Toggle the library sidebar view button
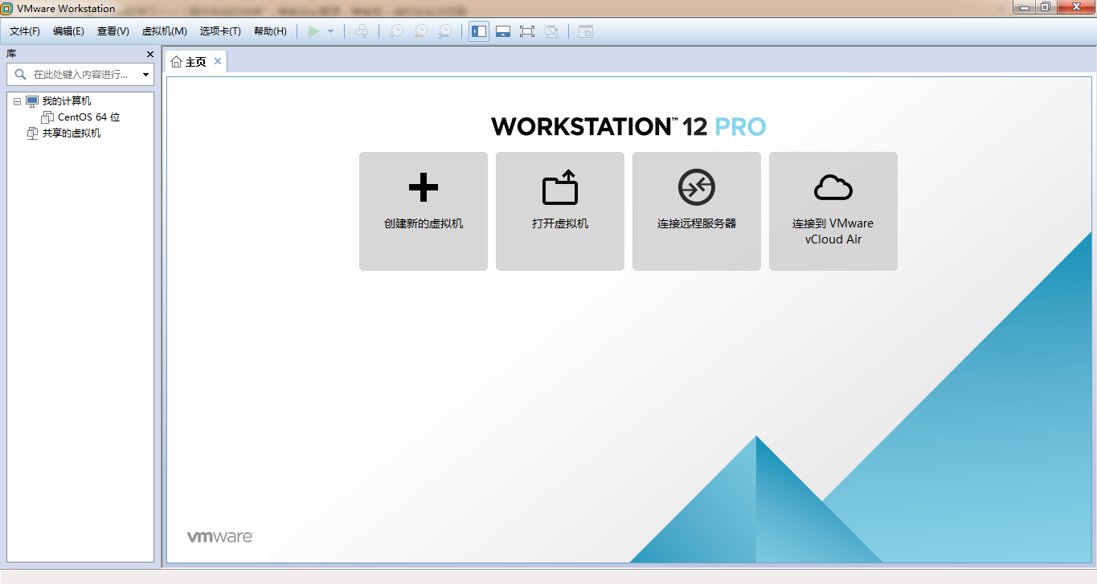 coord(479,31)
